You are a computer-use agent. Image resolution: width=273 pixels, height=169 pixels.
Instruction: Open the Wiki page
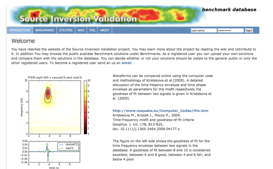(x=81, y=30)
